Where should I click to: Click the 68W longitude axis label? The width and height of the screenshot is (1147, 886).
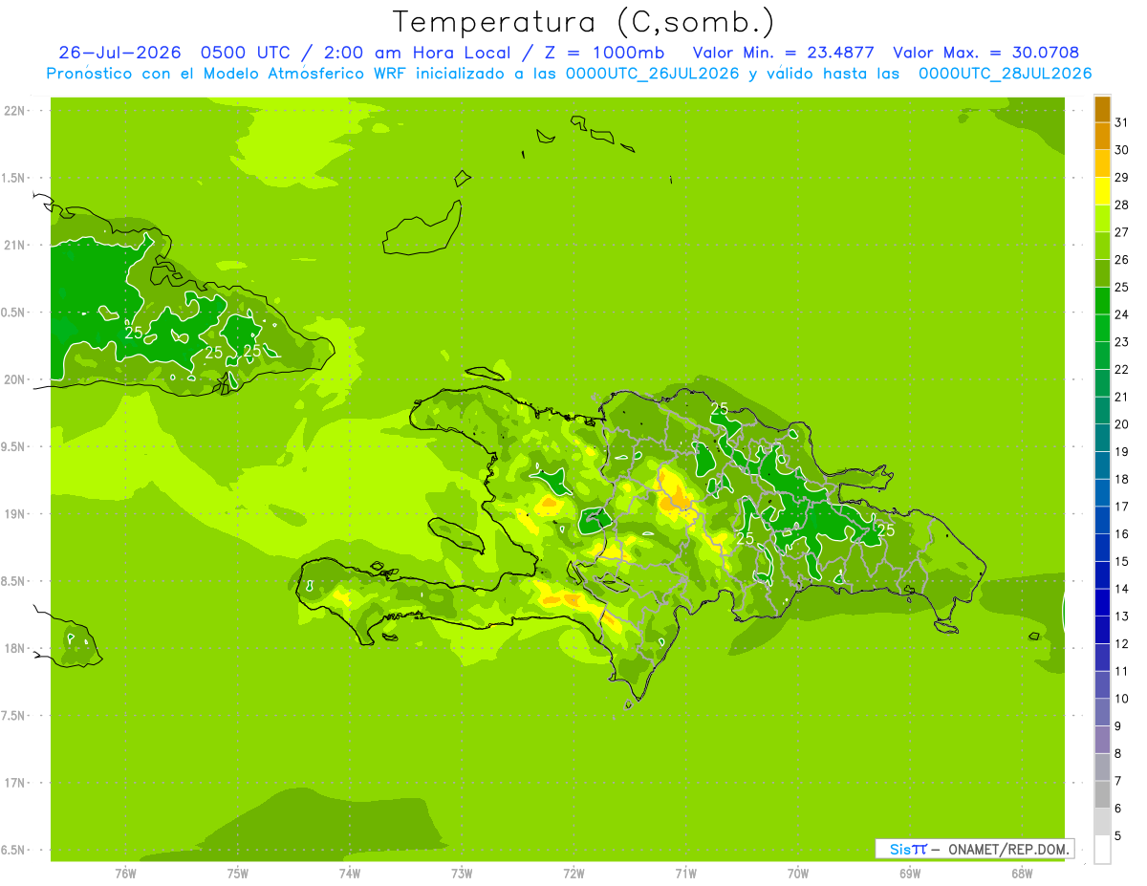pyautogui.click(x=1021, y=873)
